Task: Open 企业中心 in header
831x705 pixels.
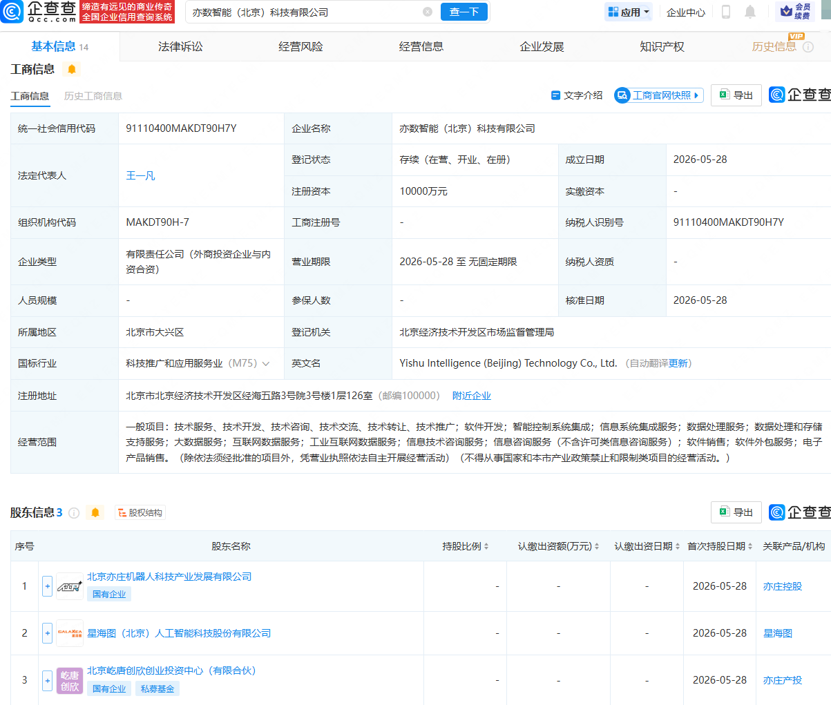Action: click(686, 12)
